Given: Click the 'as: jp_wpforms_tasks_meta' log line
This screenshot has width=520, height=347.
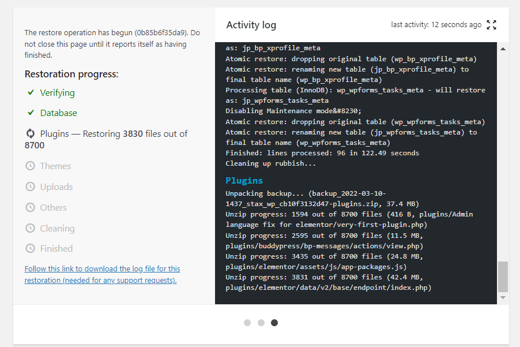Looking at the screenshot, I should tap(277, 100).
